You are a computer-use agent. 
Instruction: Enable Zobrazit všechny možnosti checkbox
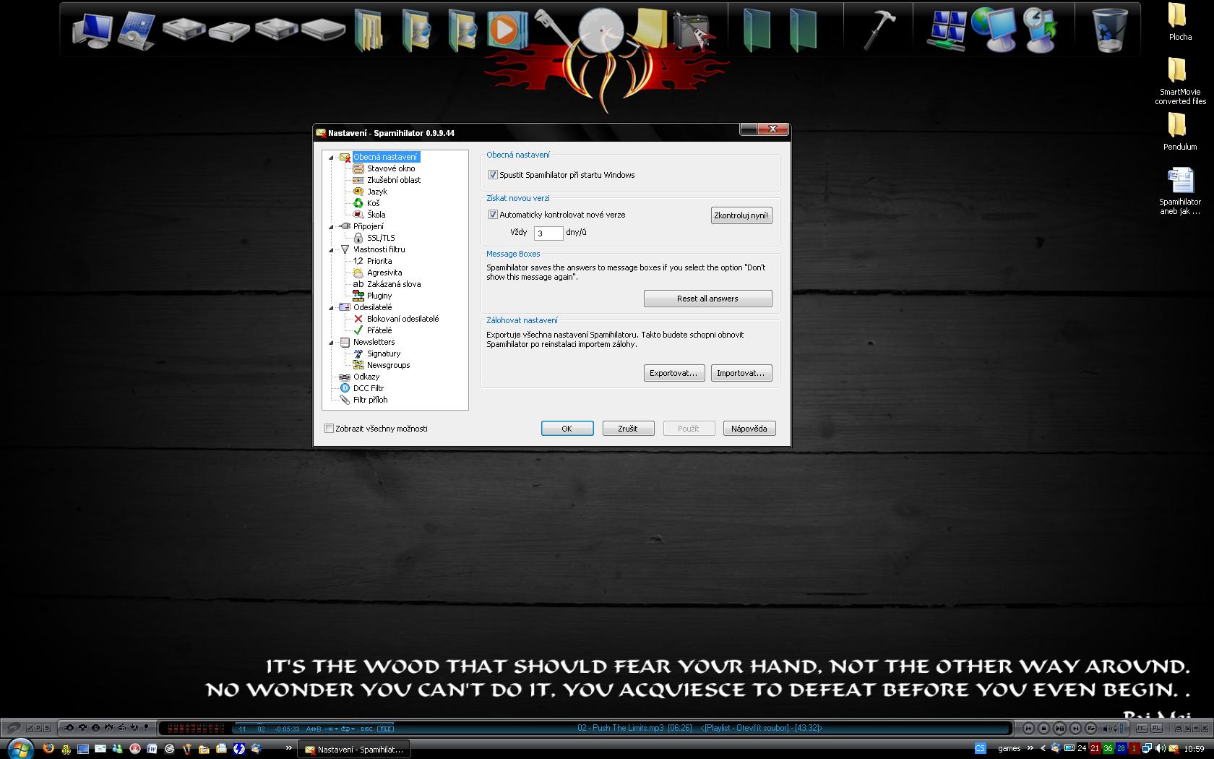pos(329,429)
